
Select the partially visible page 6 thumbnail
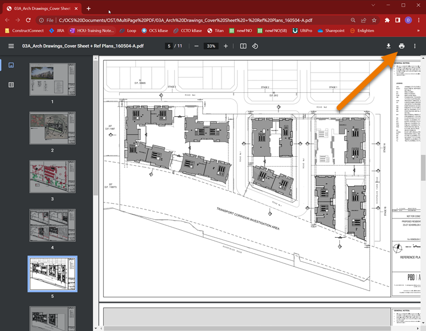pos(52,319)
